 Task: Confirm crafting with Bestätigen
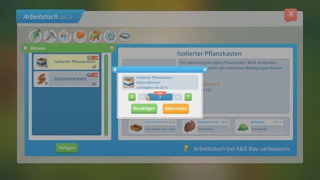[x=144, y=108]
